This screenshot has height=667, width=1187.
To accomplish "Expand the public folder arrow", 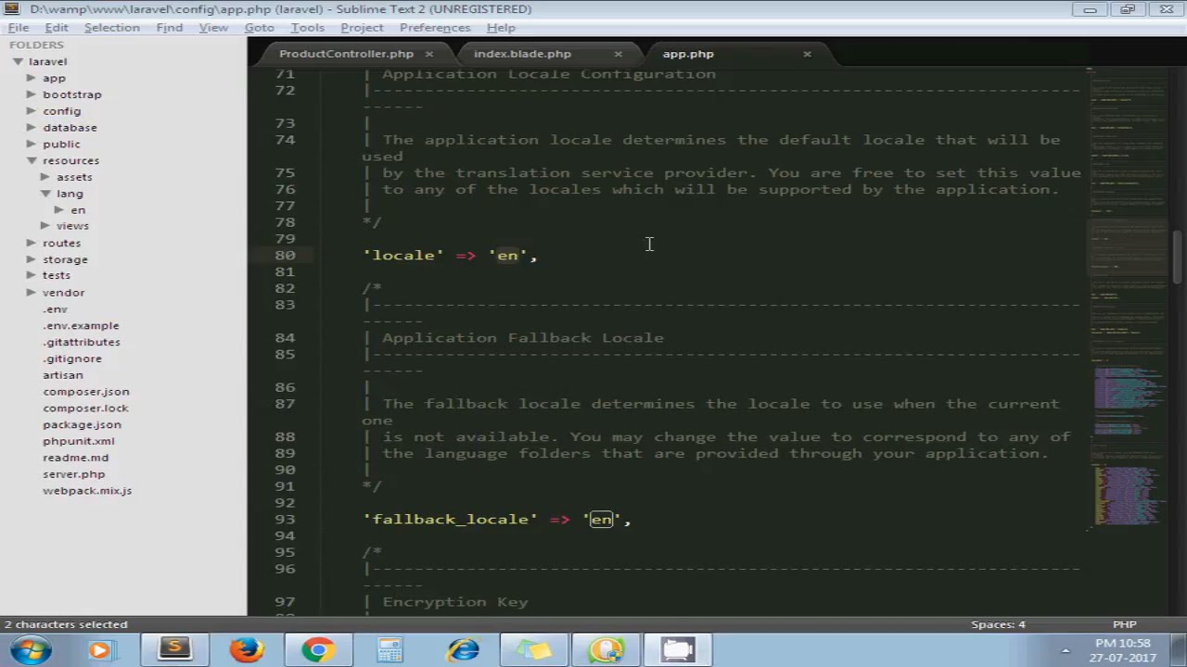I will pyautogui.click(x=32, y=145).
